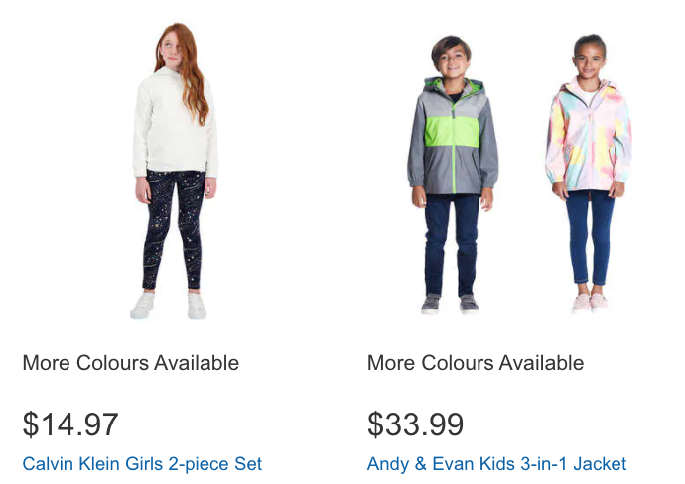
Task: Select the girl in pastel tie-dye jacket photo
Action: pos(589,174)
